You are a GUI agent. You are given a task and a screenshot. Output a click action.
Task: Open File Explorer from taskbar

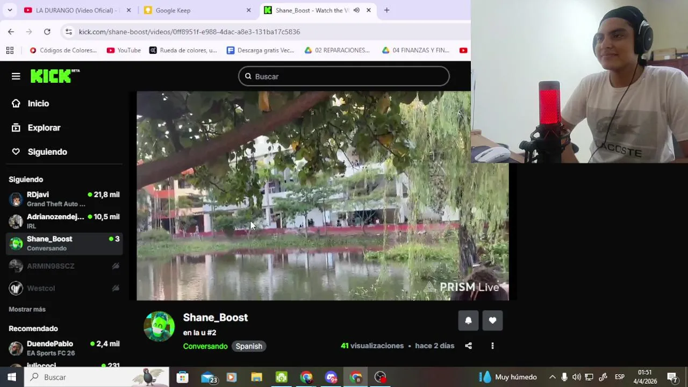coord(256,377)
